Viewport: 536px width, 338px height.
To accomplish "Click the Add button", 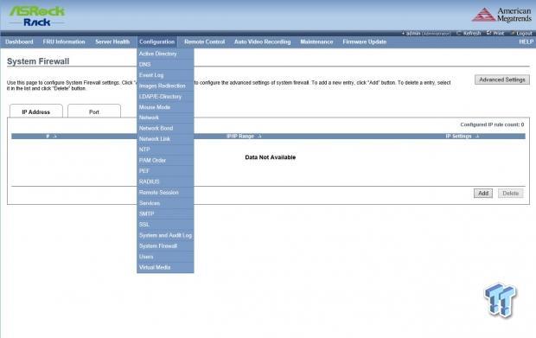I will [x=483, y=193].
